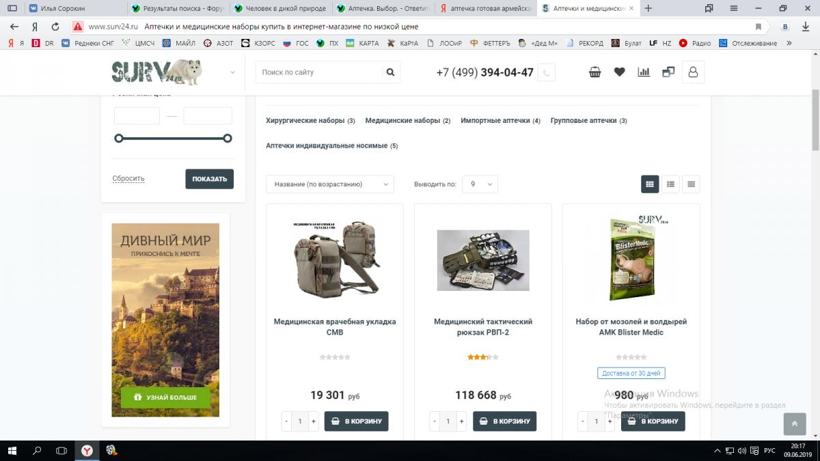Click the right handle of price slider
This screenshot has height=461, width=820.
[x=228, y=138]
